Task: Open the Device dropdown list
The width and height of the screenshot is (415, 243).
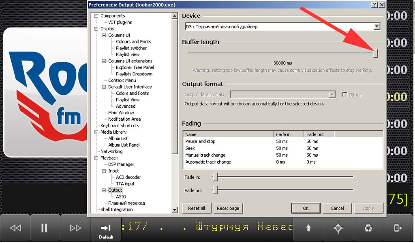Action: (377, 27)
